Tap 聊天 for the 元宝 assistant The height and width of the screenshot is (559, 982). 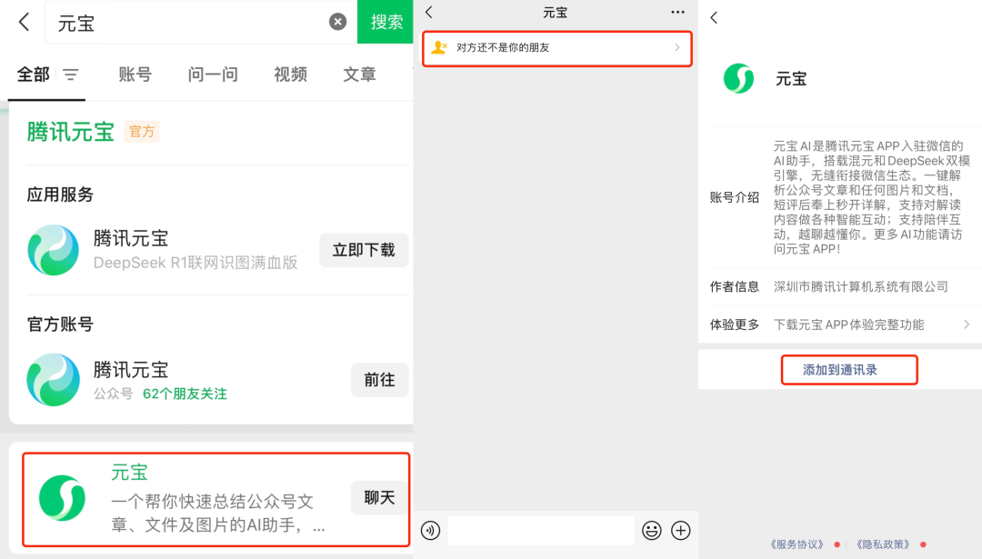[x=379, y=498]
